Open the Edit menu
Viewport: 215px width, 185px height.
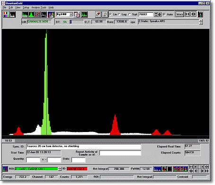10,8
